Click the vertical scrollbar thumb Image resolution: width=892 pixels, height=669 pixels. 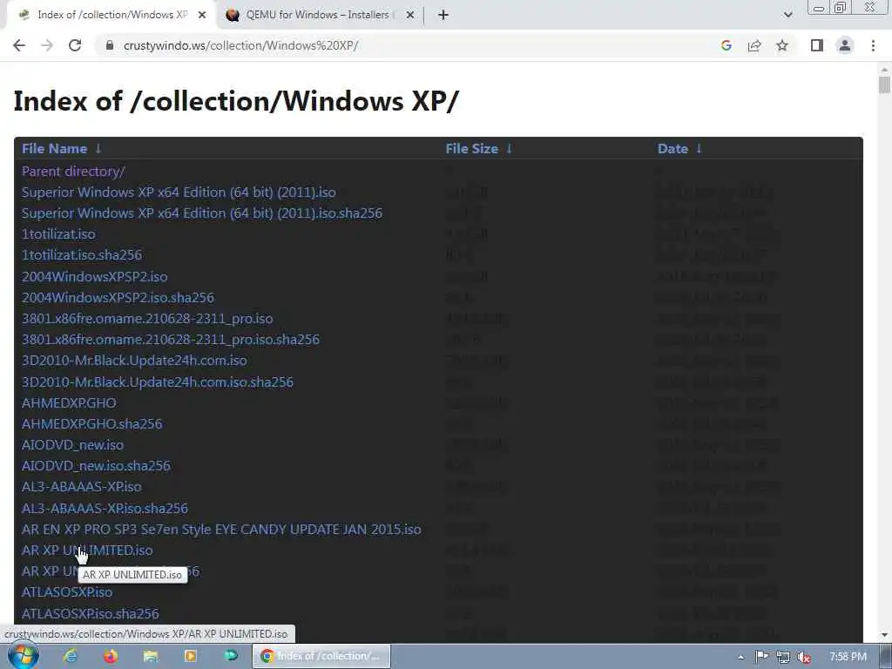[x=884, y=85]
